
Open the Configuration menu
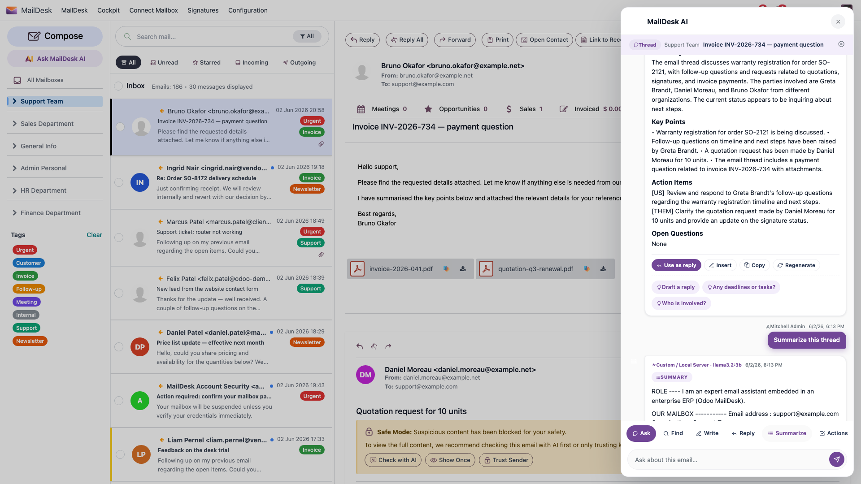(x=248, y=10)
